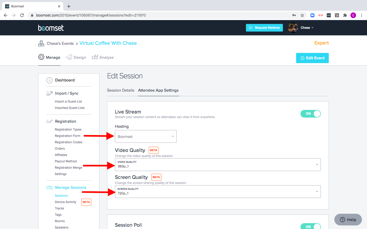Open the Virtual Coffee With Chase link
Viewport: 367px width, 229px height.
coord(108,43)
